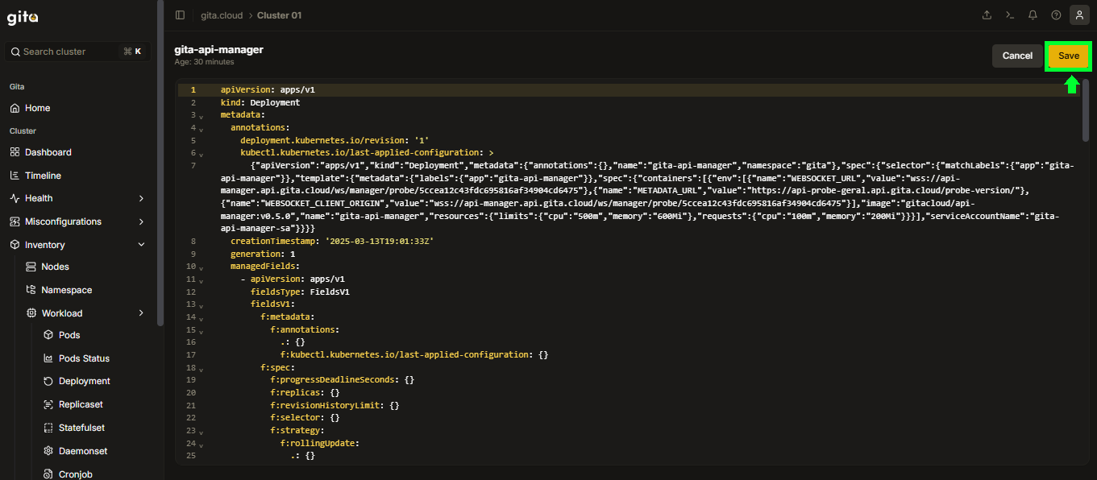The width and height of the screenshot is (1097, 480).
Task: Click the Inventory cube icon
Action: point(15,245)
